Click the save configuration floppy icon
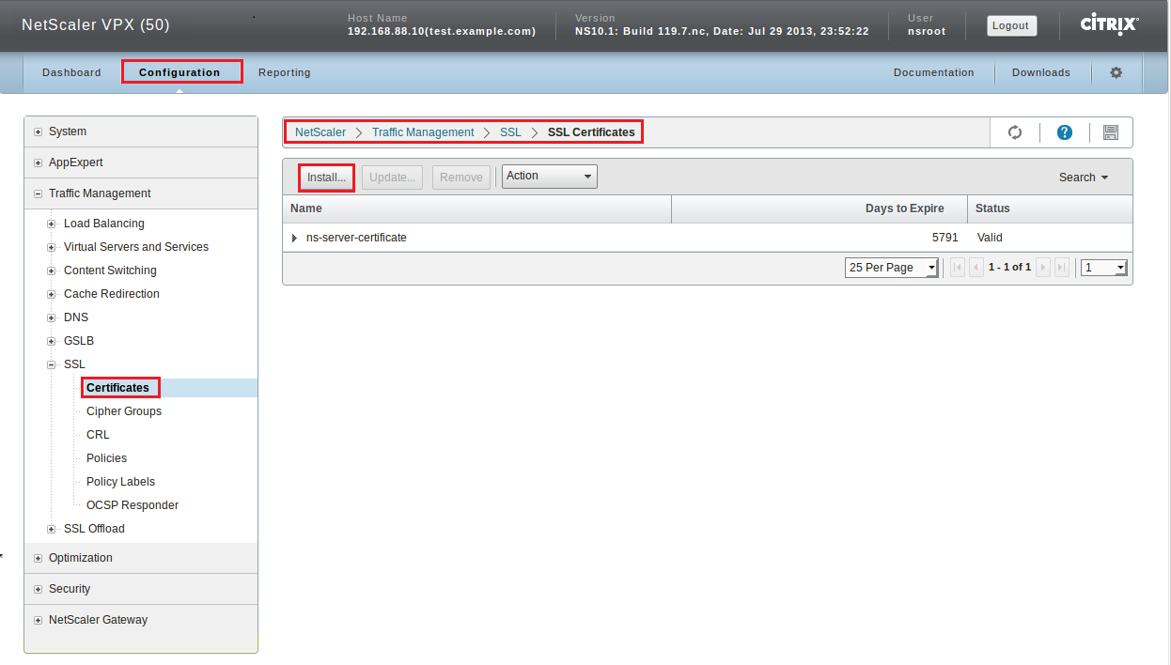 tap(1110, 132)
